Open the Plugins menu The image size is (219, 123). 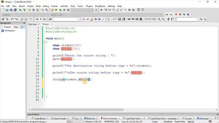tap(89, 6)
